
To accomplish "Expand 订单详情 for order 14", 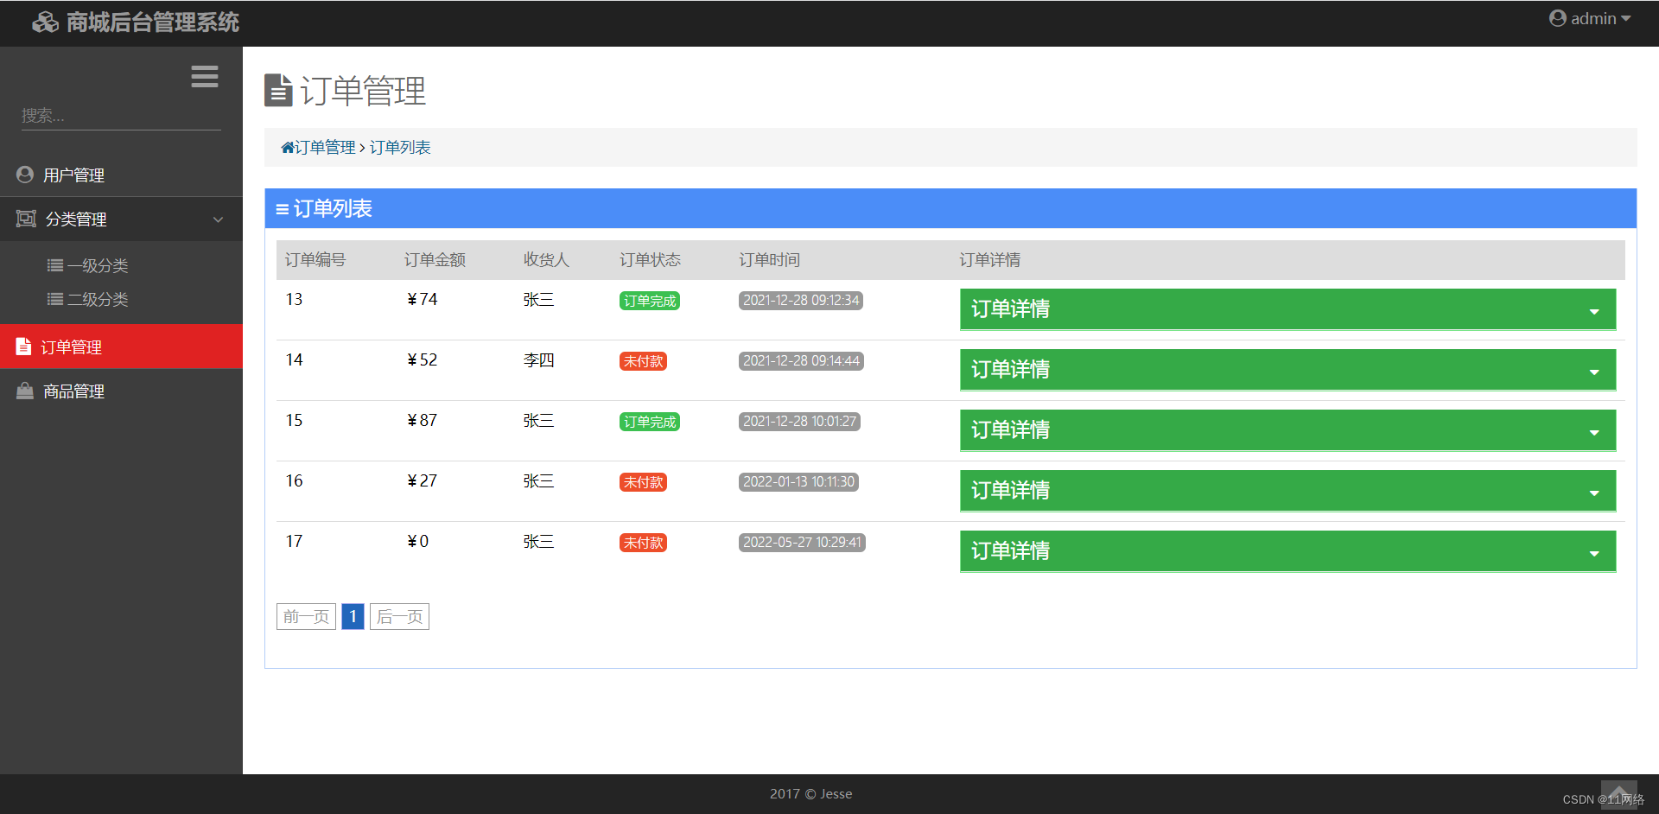I will pyautogui.click(x=1287, y=370).
